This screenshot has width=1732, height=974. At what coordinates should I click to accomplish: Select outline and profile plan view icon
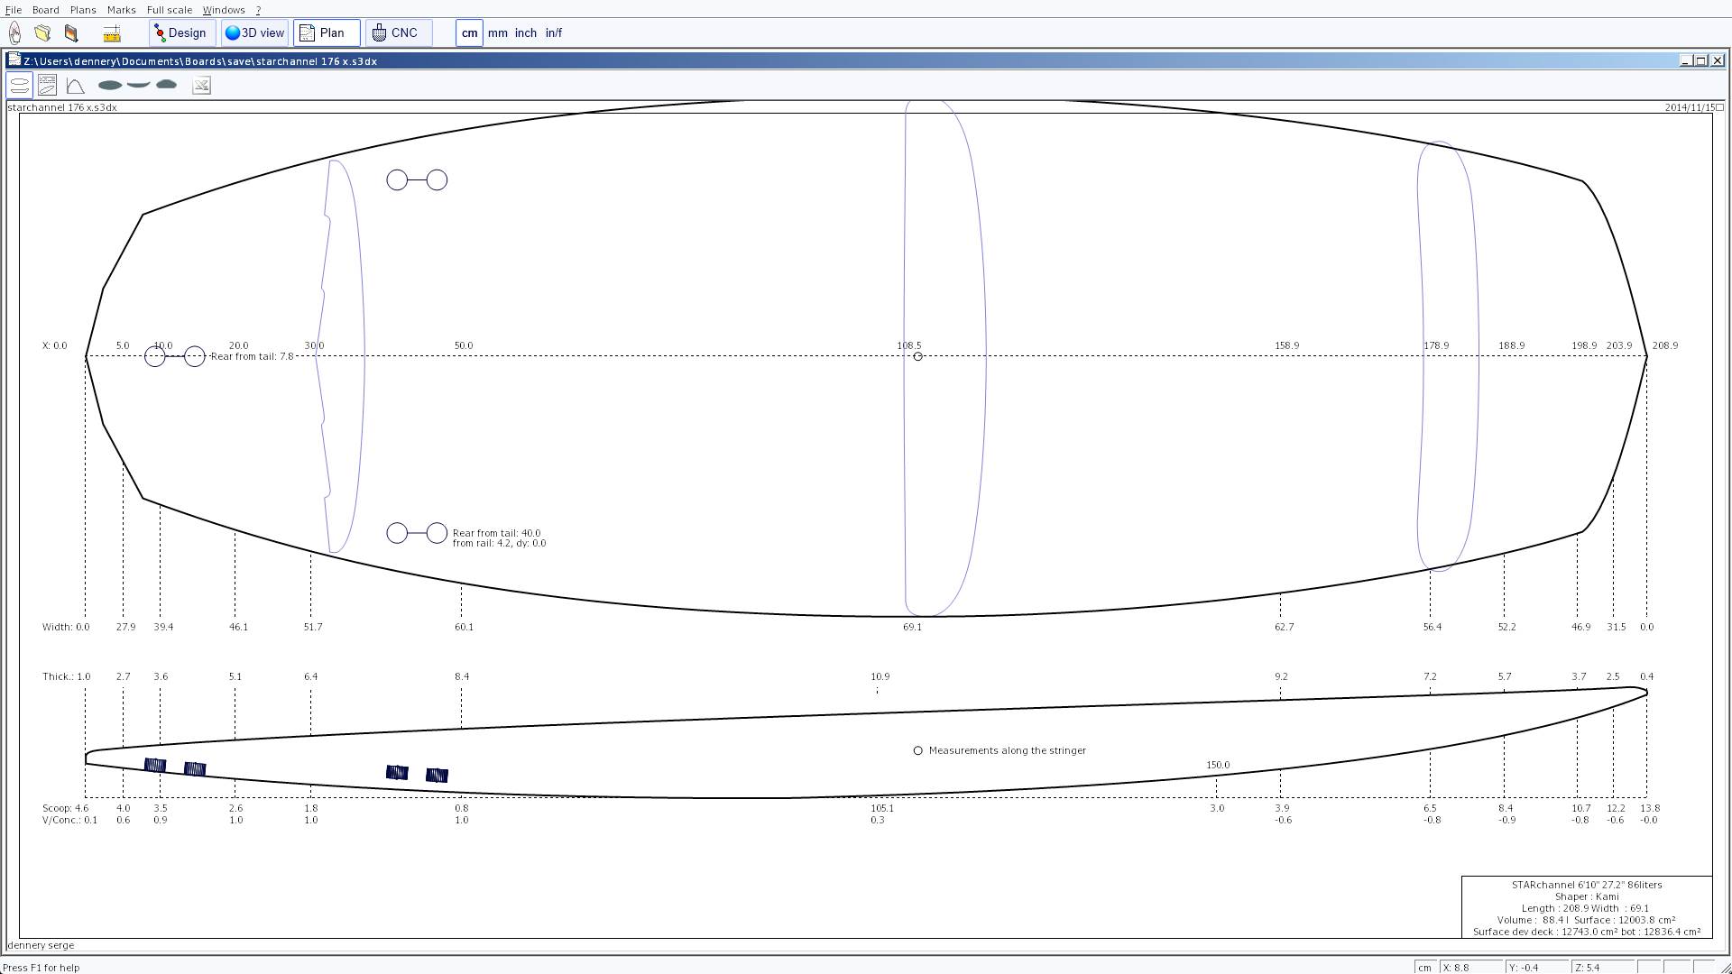tap(19, 86)
